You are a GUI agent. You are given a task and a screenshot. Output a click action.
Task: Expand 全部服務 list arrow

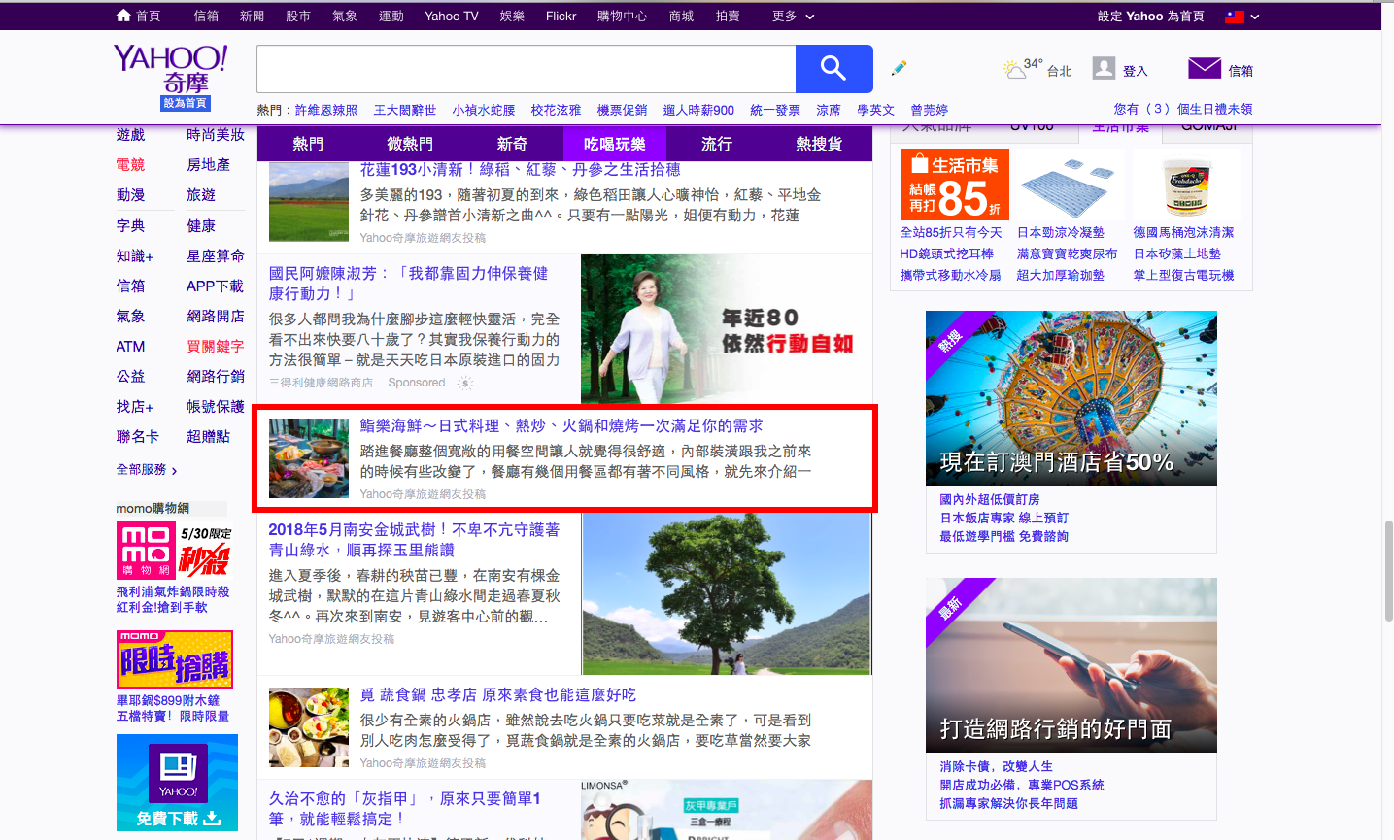pyautogui.click(x=174, y=470)
